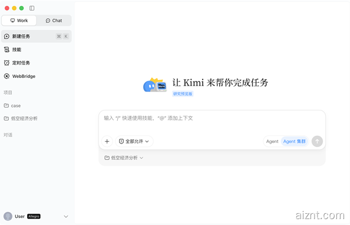
Task: Open the 低空经济分析 project selector below input
Action: pyautogui.click(x=124, y=158)
